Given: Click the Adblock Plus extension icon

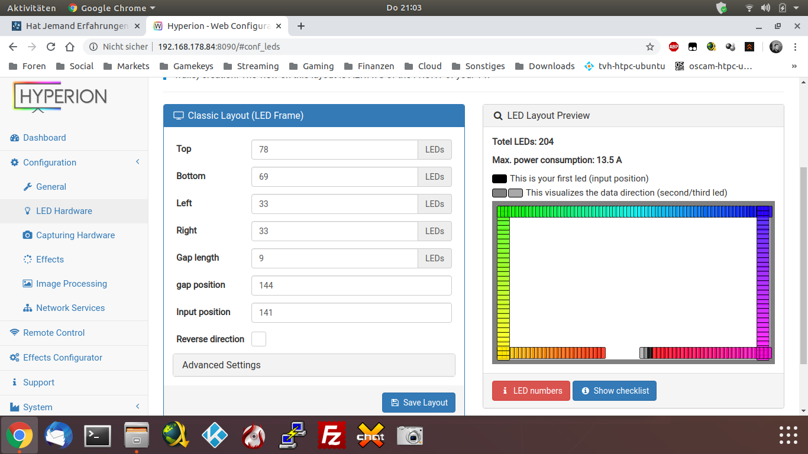Looking at the screenshot, I should coord(674,47).
